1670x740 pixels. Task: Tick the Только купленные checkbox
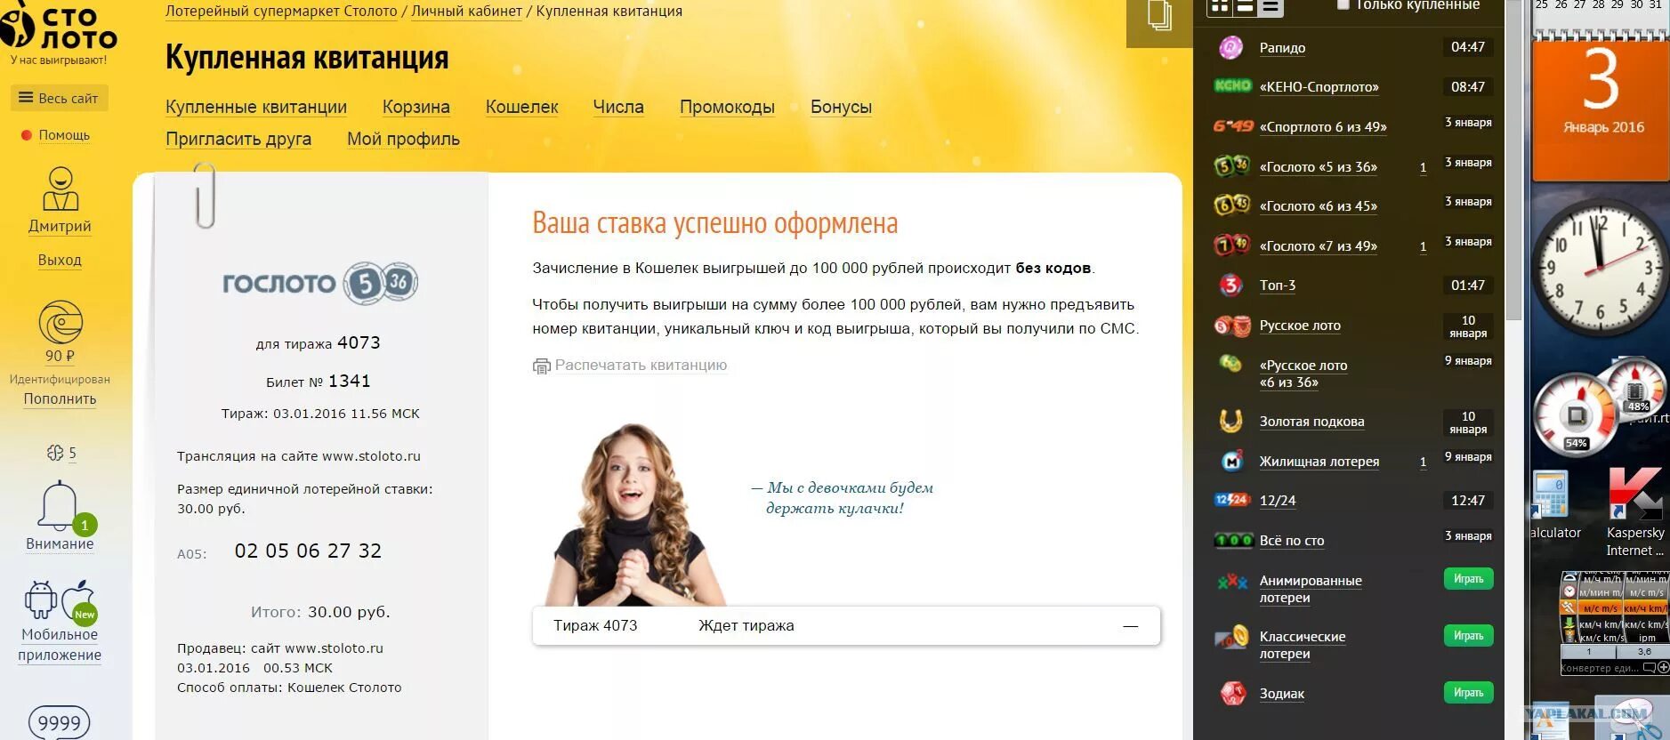[x=1343, y=5]
